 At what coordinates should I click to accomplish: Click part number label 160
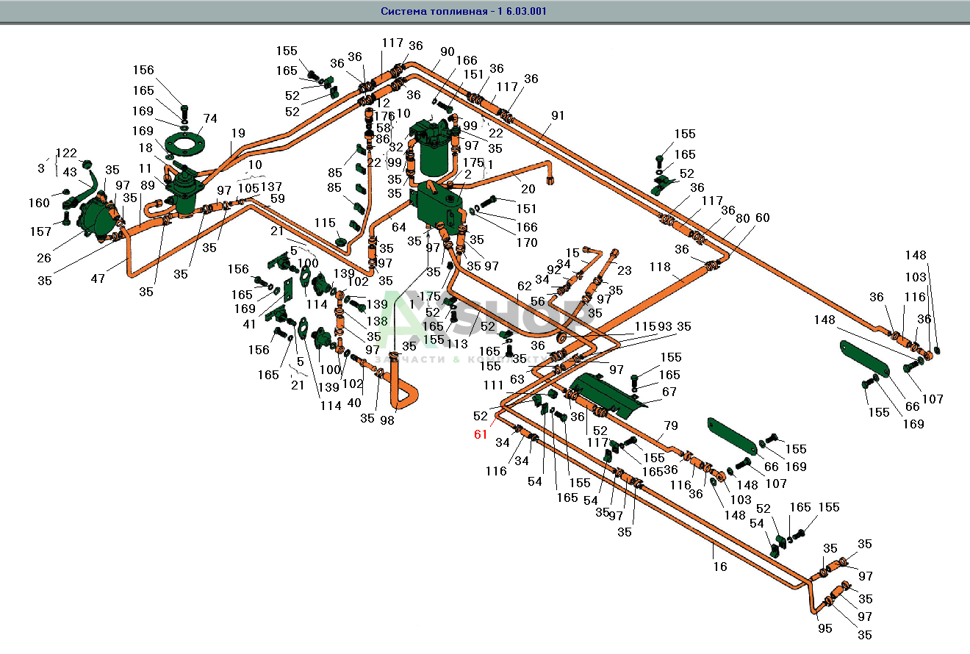pyautogui.click(x=40, y=203)
